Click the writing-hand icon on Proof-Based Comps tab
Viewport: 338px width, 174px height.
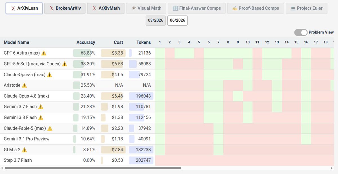[235, 8]
